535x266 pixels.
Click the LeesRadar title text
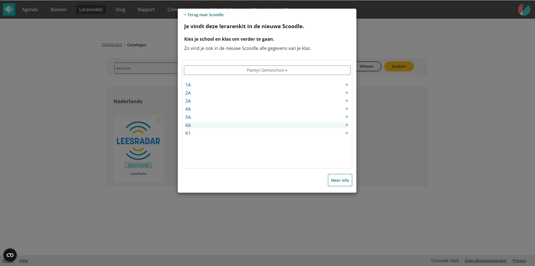click(x=138, y=174)
